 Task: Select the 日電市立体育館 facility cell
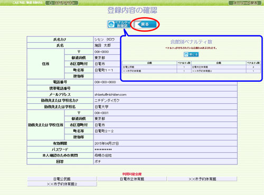click(x=132, y=179)
